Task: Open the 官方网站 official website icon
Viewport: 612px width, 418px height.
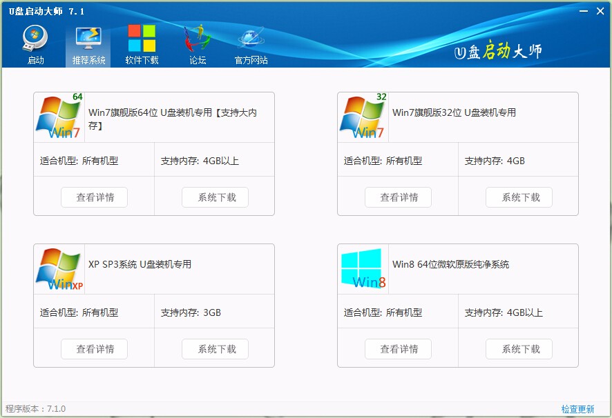Action: pos(250,41)
